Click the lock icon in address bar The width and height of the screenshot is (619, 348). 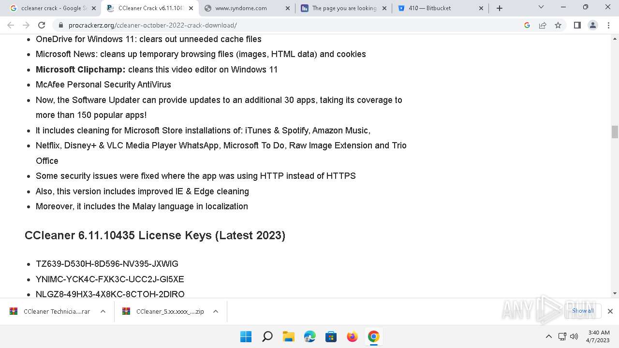click(60, 25)
